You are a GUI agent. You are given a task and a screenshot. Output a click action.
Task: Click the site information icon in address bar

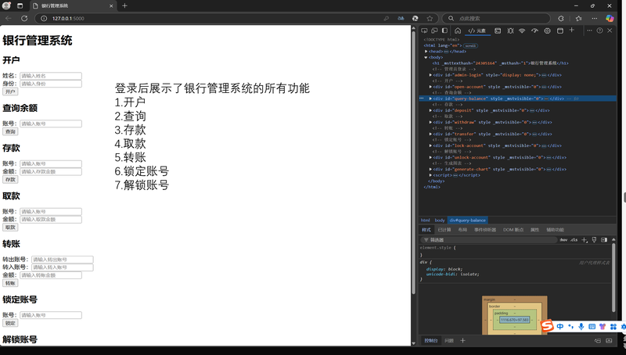tap(44, 18)
